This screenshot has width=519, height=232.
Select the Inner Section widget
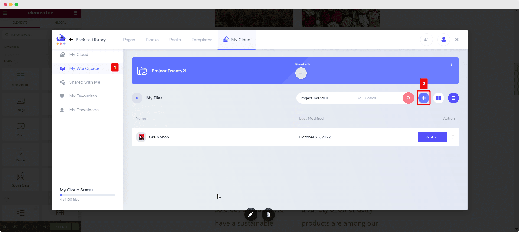coord(21,79)
